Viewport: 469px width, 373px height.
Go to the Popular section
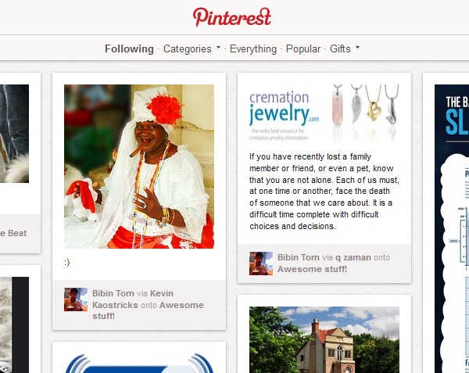tap(303, 48)
